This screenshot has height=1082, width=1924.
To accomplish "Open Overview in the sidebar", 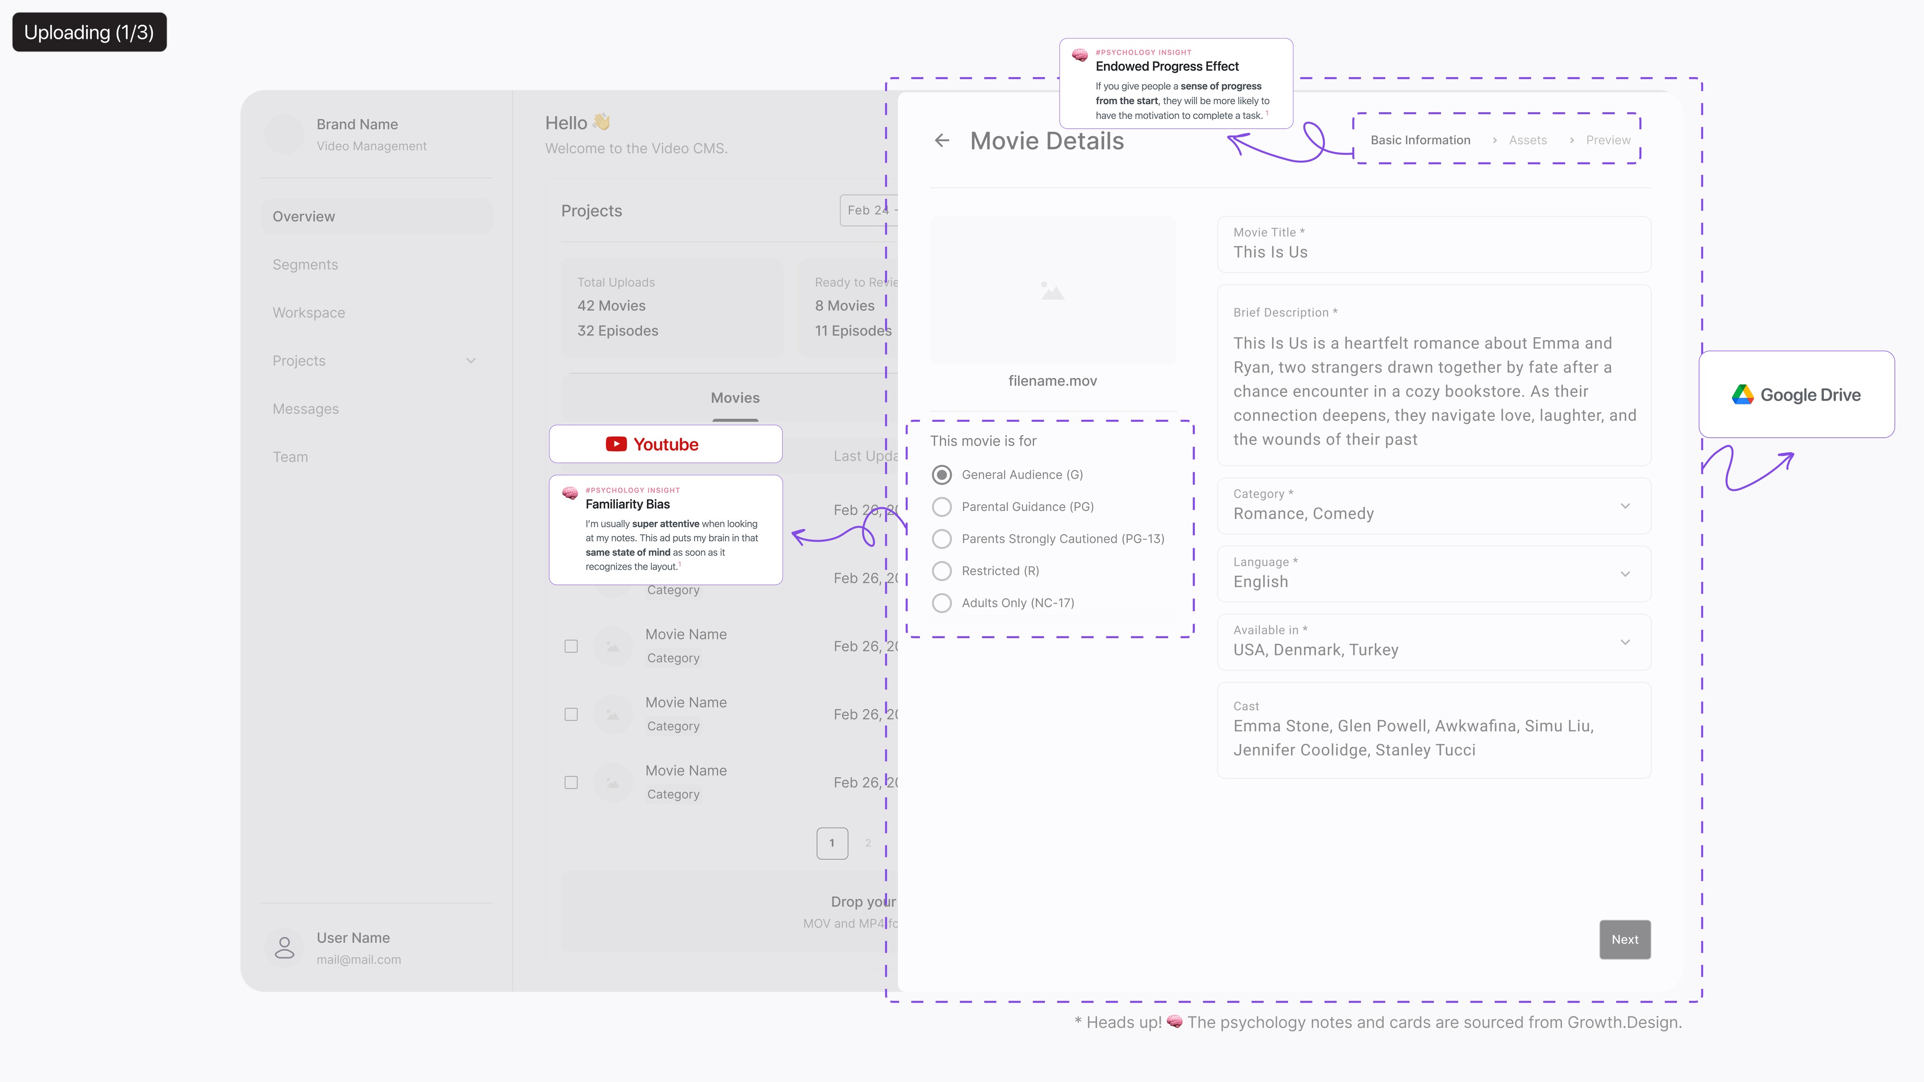I will pyautogui.click(x=376, y=216).
